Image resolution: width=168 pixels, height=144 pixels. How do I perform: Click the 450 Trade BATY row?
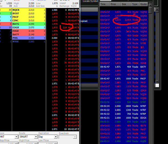(x=124, y=126)
